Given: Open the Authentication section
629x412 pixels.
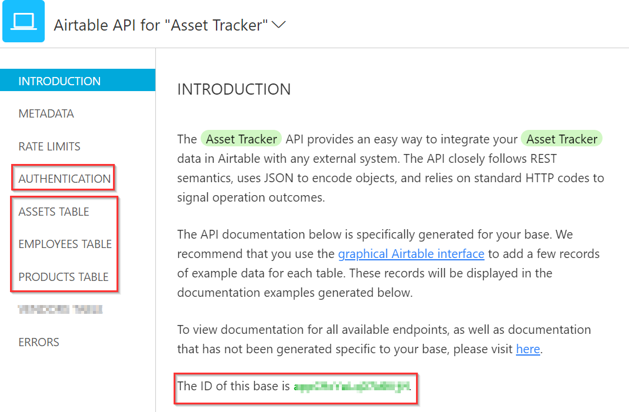Looking at the screenshot, I should [x=64, y=179].
